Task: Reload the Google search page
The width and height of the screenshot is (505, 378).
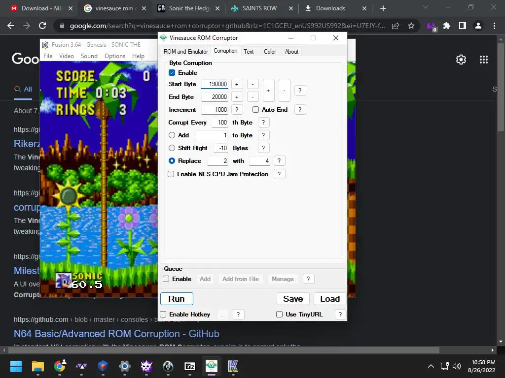Action: point(42,26)
